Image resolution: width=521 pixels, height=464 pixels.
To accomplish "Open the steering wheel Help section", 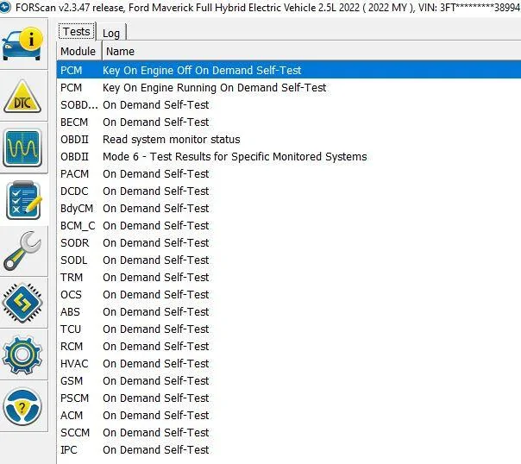I will [x=22, y=407].
